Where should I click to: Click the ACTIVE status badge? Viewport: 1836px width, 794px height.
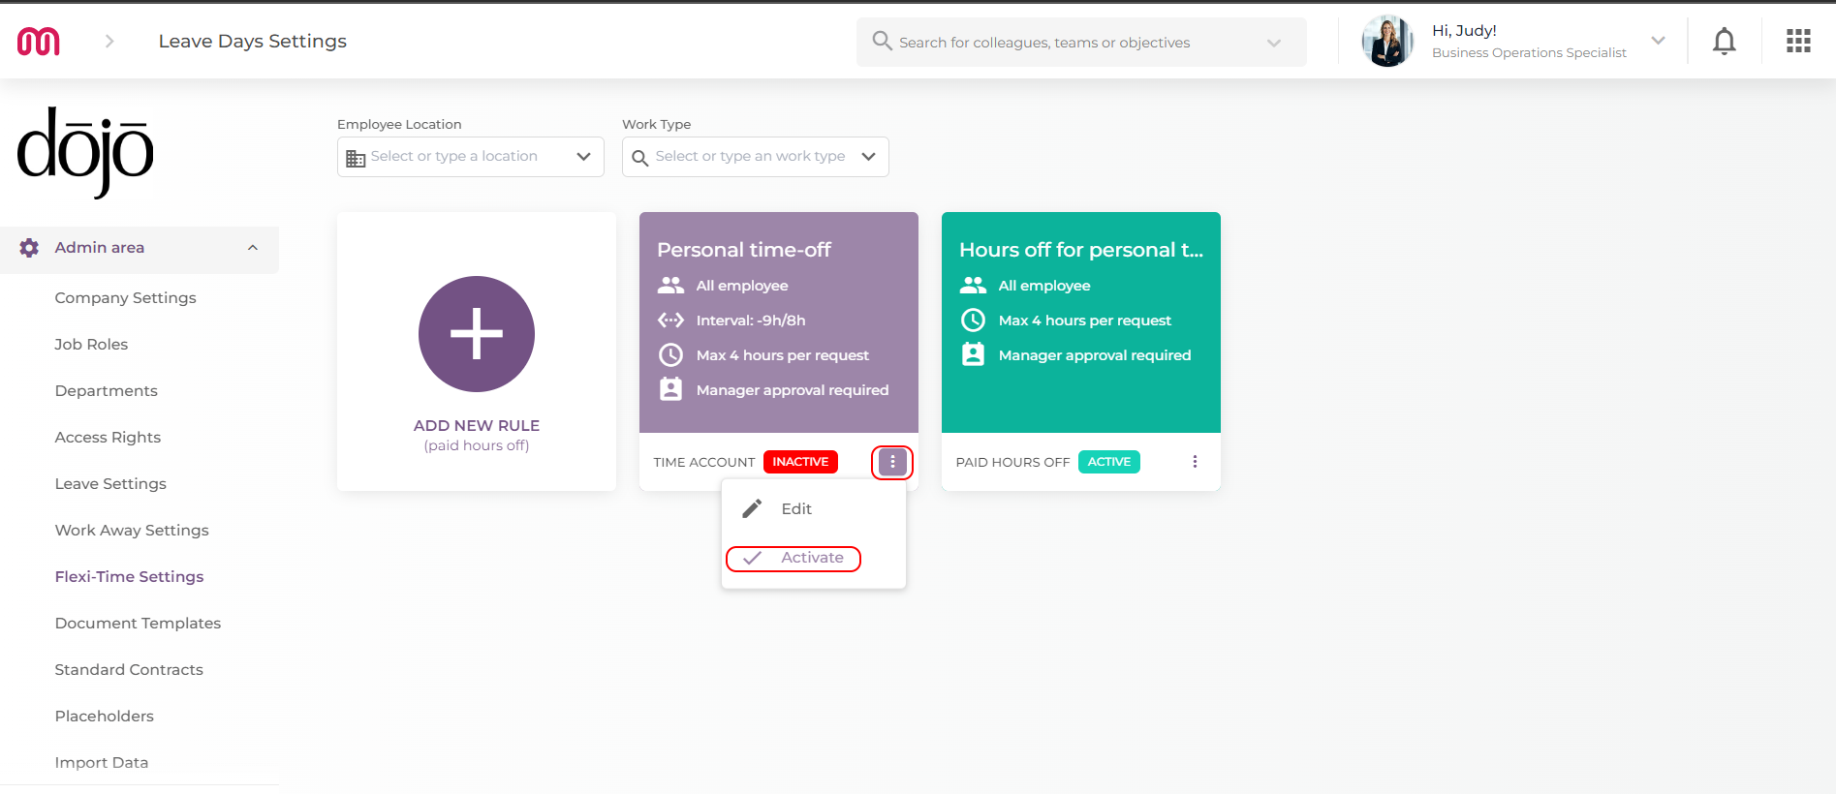(x=1109, y=462)
